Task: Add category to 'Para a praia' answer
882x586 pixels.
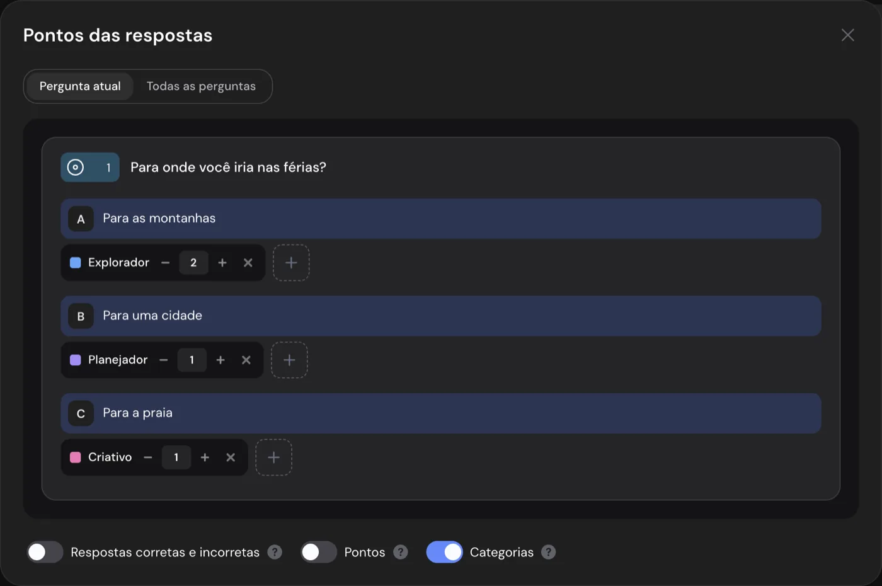Action: (x=273, y=457)
